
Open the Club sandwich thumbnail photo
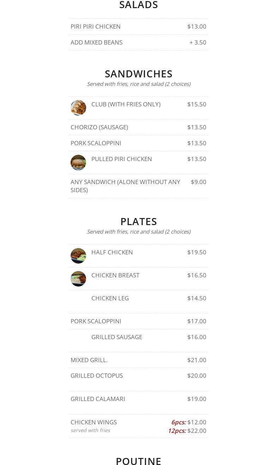(78, 108)
